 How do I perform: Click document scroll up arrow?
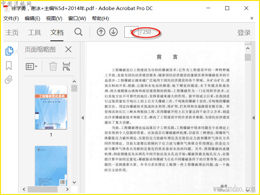click(248, 48)
